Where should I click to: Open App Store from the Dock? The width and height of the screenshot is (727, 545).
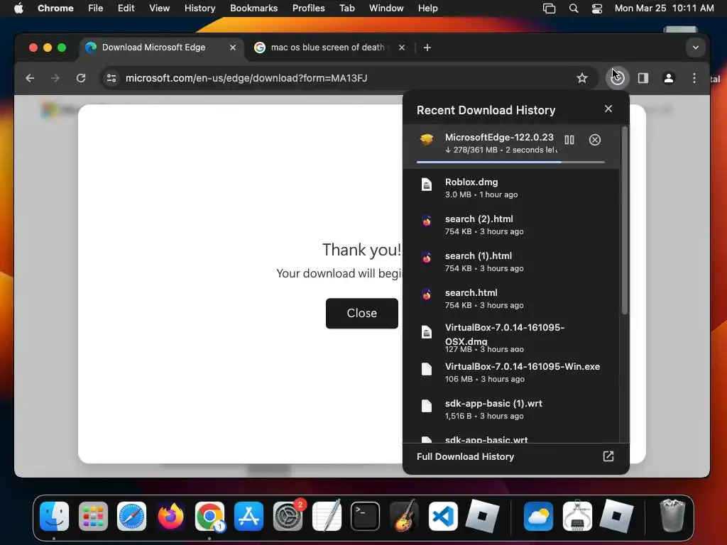248,516
